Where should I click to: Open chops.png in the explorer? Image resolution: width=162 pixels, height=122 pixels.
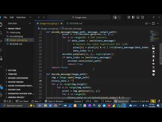click(15, 33)
